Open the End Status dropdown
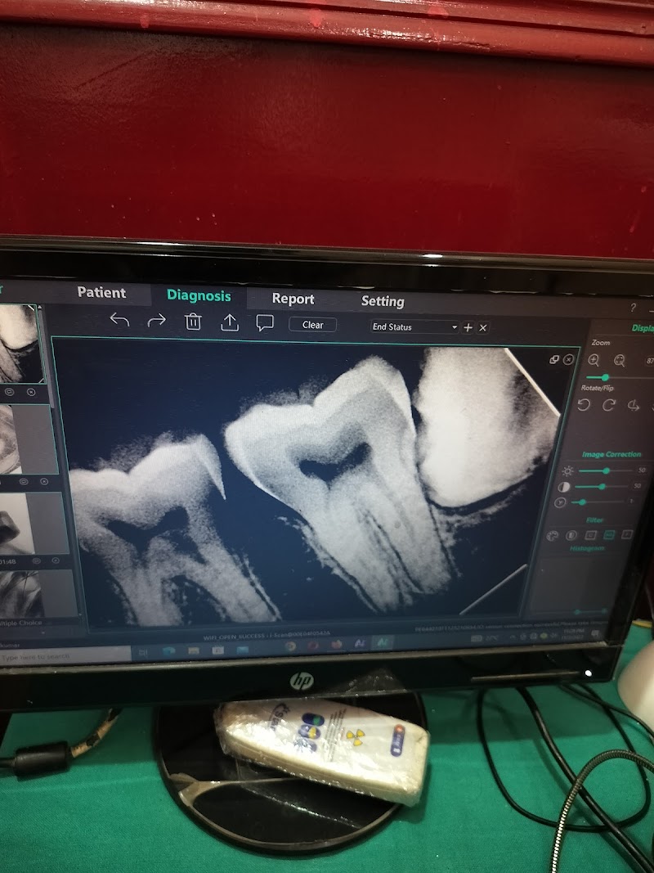Image resolution: width=654 pixels, height=873 pixels. click(x=415, y=327)
